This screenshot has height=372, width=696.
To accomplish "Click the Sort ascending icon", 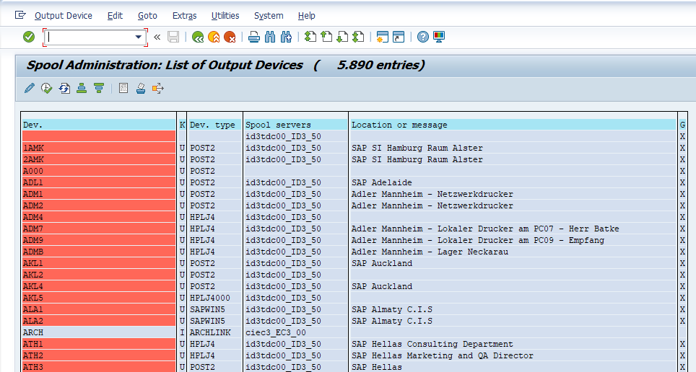I will click(82, 88).
